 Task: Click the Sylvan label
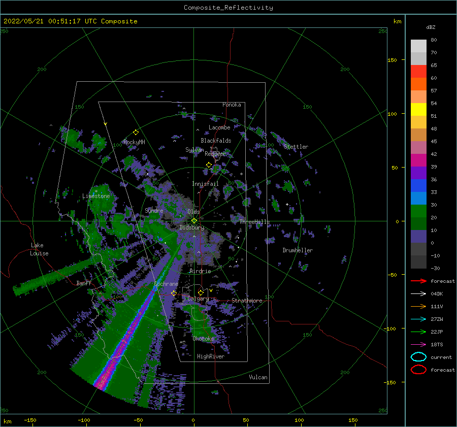pyautogui.click(x=194, y=150)
